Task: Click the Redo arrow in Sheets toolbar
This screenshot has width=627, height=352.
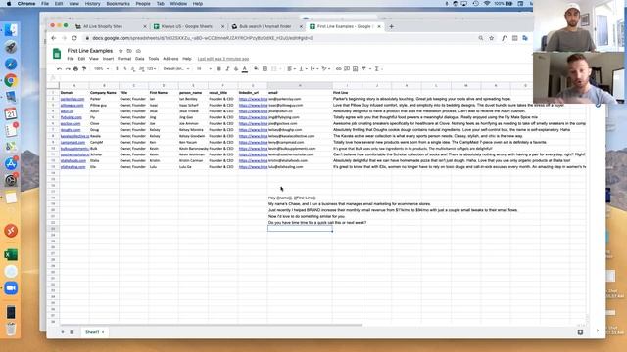Action: point(68,69)
